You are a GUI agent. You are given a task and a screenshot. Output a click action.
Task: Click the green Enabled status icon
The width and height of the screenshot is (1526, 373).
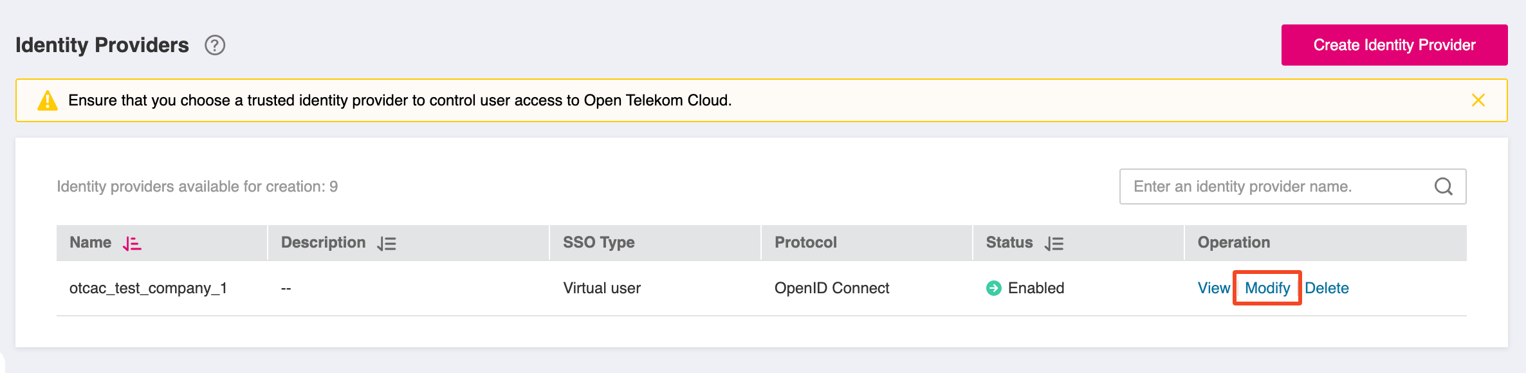993,288
